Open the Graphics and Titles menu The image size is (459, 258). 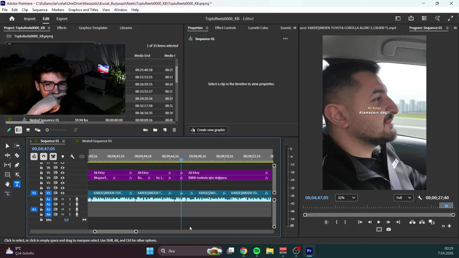(x=83, y=10)
